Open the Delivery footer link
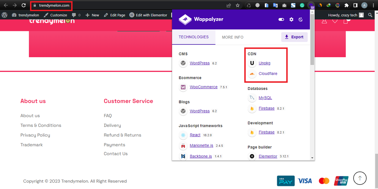 click(x=112, y=126)
